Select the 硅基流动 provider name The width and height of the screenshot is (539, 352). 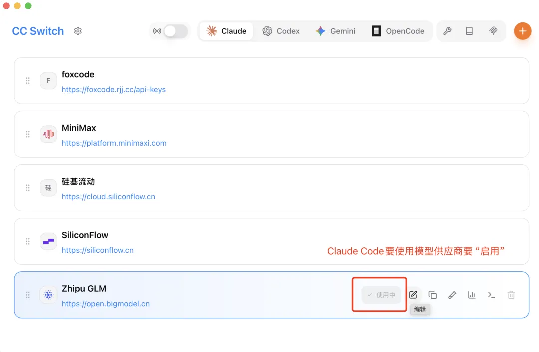(x=78, y=182)
